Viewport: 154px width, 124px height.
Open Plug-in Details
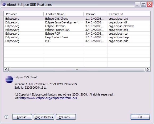44,117
